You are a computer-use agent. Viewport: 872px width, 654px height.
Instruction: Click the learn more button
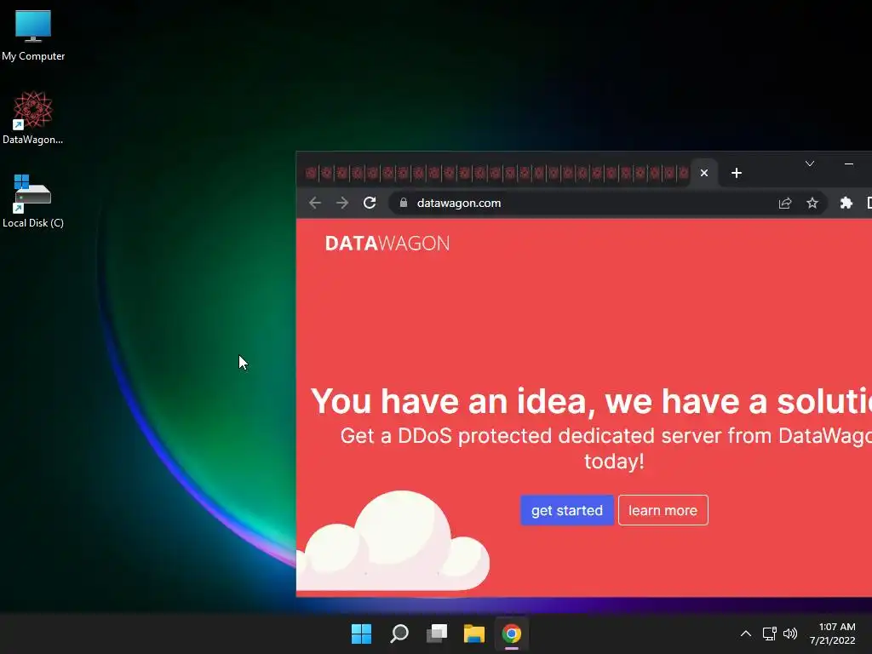[663, 510]
